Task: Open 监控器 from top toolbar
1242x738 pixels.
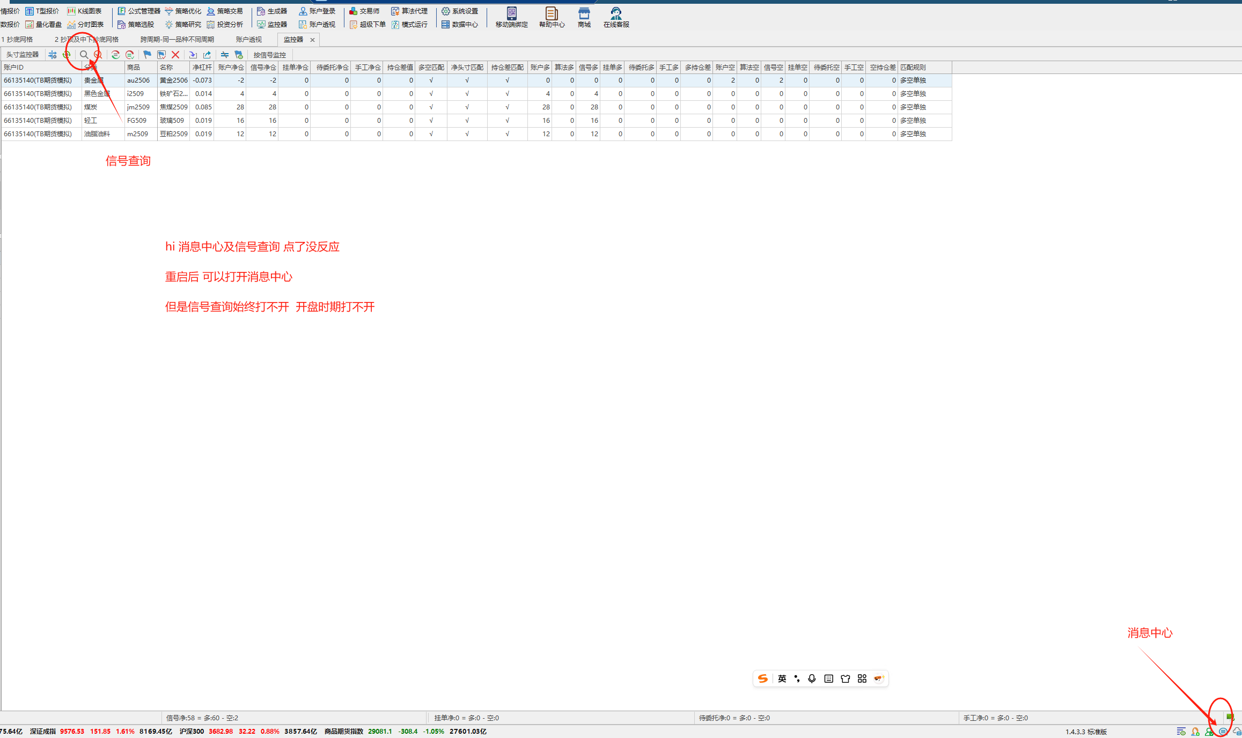Action: tap(272, 24)
